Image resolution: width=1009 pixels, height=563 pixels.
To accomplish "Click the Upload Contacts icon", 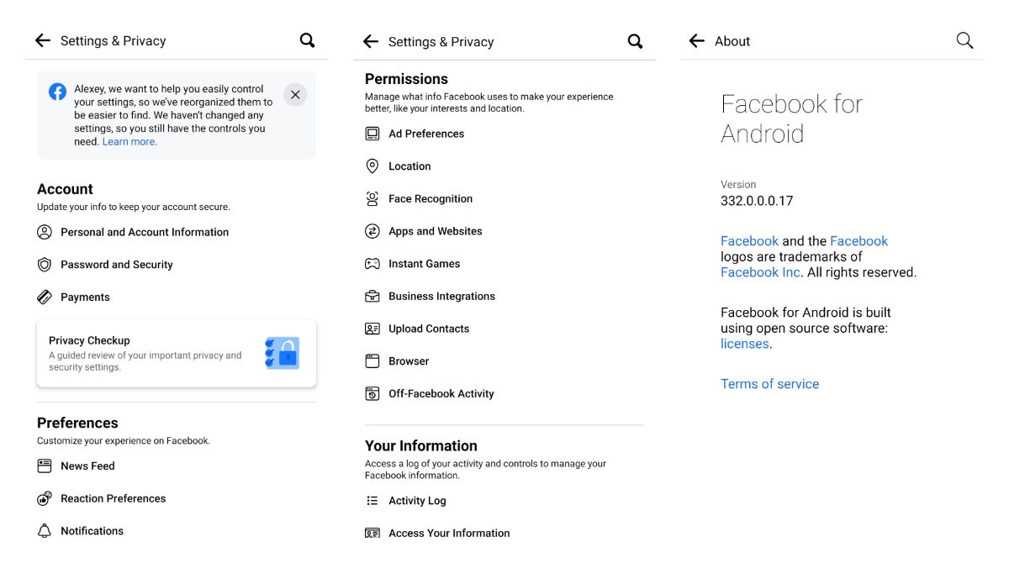I will 372,329.
